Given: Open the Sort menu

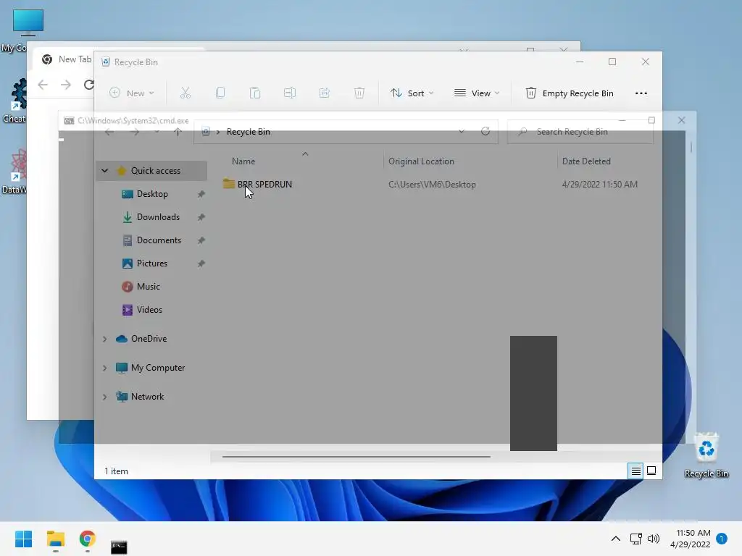Looking at the screenshot, I should click(x=412, y=93).
